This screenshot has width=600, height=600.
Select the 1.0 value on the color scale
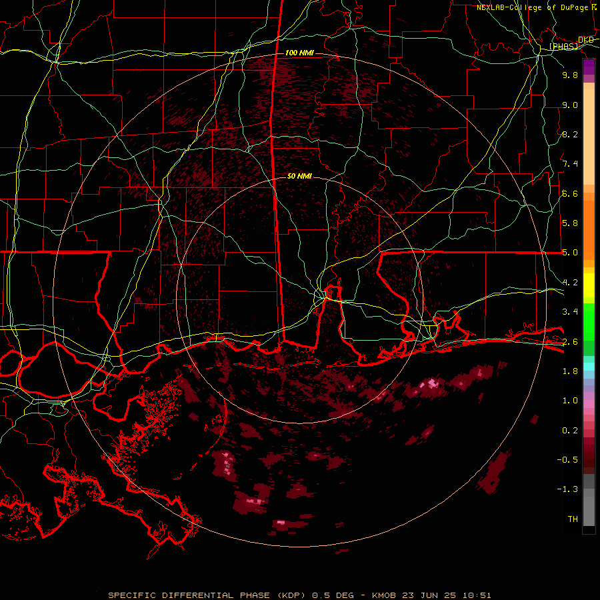tap(570, 401)
